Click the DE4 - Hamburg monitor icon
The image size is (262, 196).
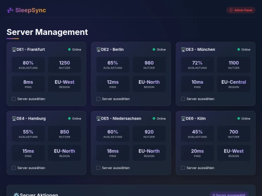tap(14, 119)
